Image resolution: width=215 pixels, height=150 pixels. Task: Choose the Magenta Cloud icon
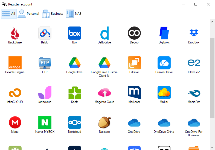pyautogui.click(x=104, y=92)
